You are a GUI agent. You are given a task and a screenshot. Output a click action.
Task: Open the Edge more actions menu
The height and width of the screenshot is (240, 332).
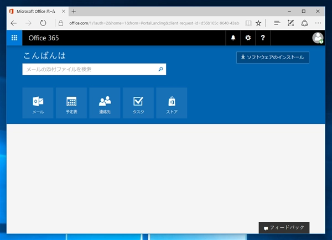(318, 23)
